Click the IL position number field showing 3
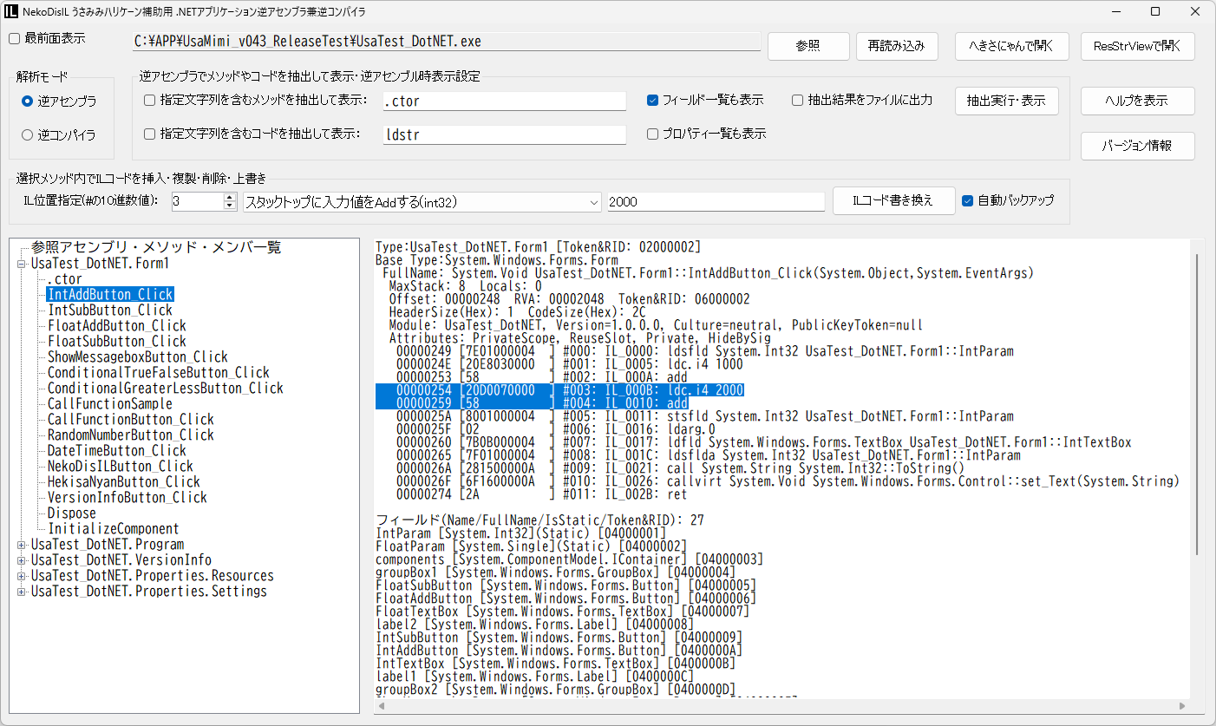The width and height of the screenshot is (1216, 726). pos(197,201)
